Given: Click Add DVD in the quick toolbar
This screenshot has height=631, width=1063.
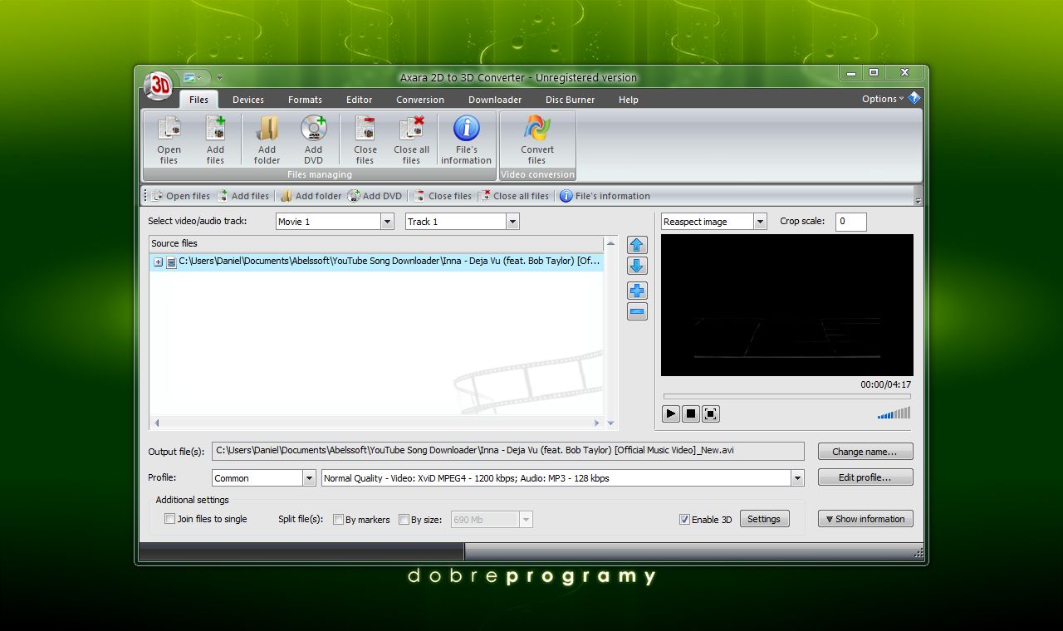Looking at the screenshot, I should (x=375, y=196).
